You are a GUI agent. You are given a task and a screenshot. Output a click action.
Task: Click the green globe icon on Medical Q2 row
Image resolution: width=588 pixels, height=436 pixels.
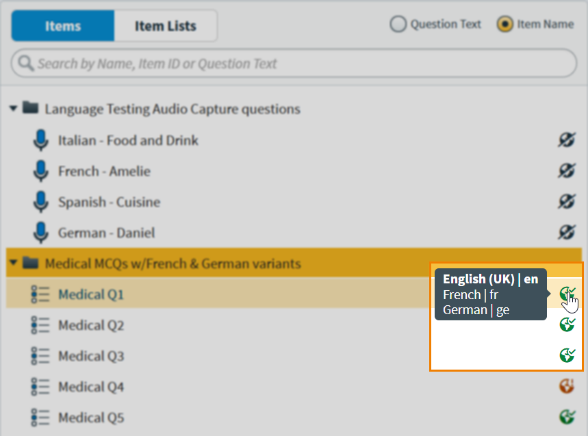click(567, 324)
